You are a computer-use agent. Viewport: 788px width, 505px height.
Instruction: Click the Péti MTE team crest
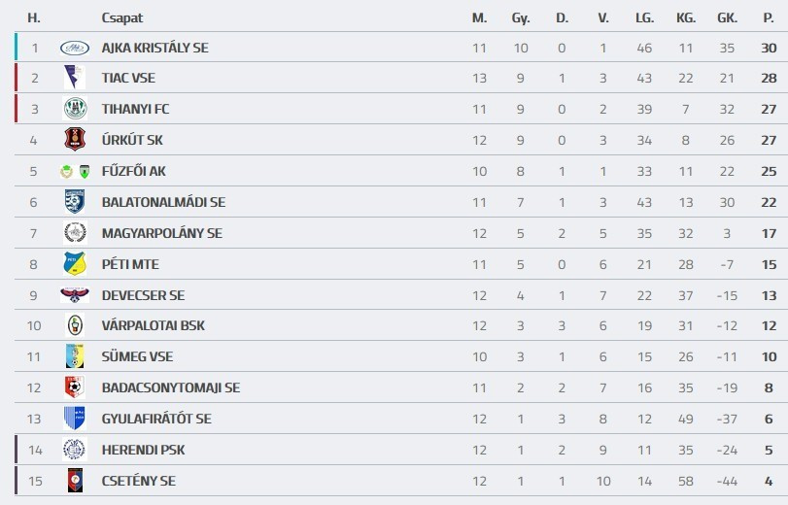click(75, 264)
